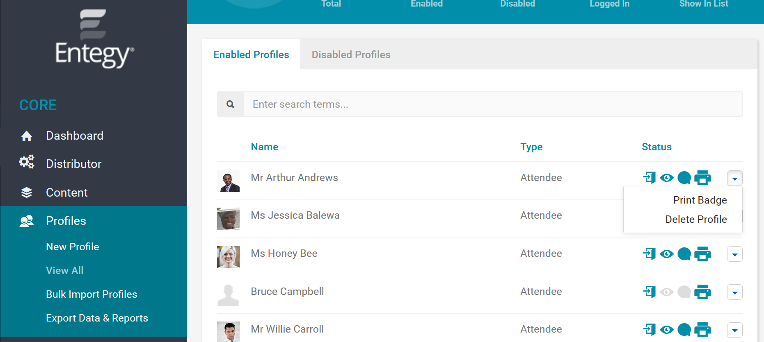Click the search terms input field
The image size is (764, 342).
tap(493, 104)
